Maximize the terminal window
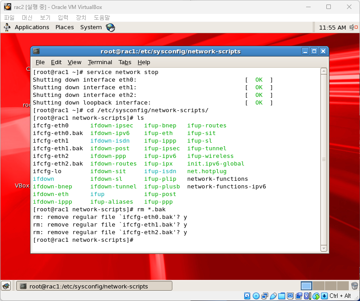This screenshot has width=360, height=301. tap(314, 51)
